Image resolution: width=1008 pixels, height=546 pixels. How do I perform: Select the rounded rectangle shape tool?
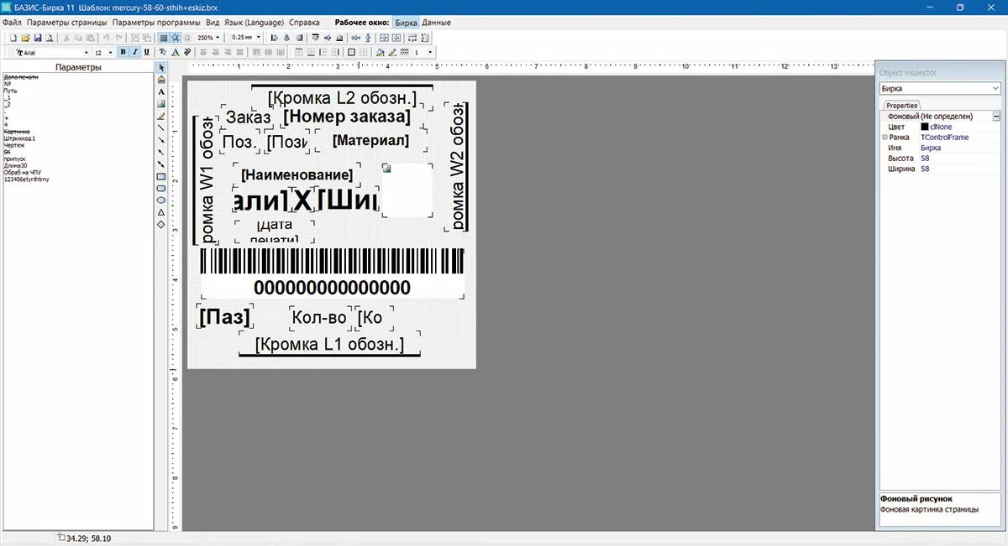(160, 189)
